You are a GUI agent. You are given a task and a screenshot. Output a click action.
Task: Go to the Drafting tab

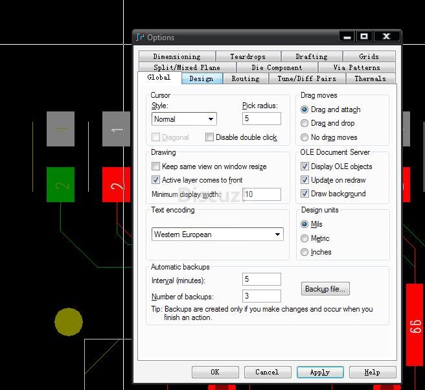point(312,56)
